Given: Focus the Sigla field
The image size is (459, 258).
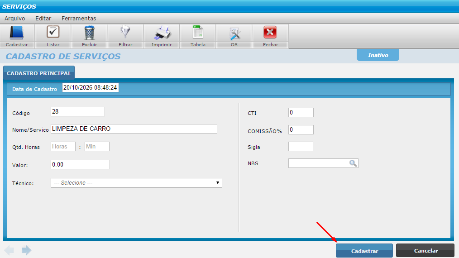Looking at the screenshot, I should click(x=301, y=146).
